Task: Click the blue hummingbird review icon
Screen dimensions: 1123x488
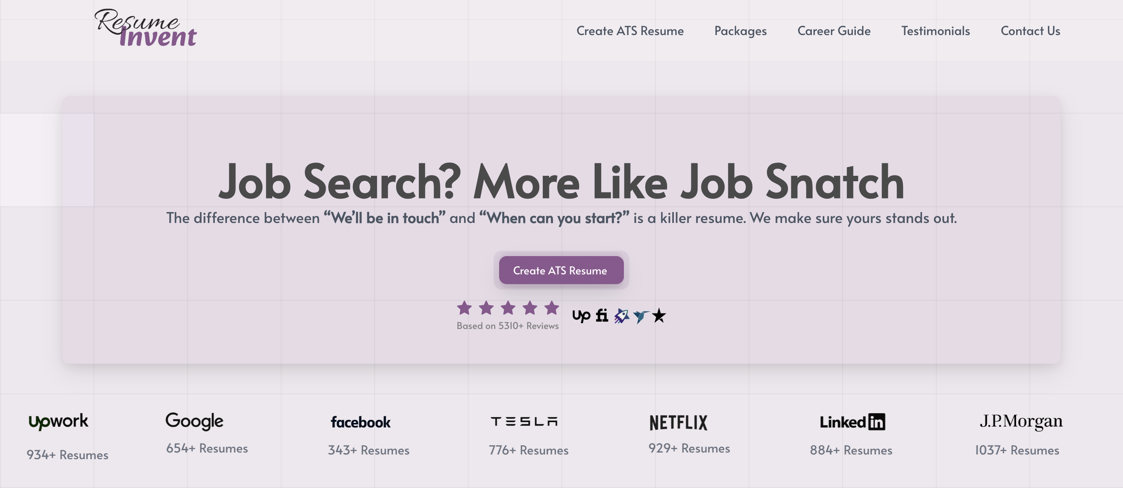Action: 641,316
